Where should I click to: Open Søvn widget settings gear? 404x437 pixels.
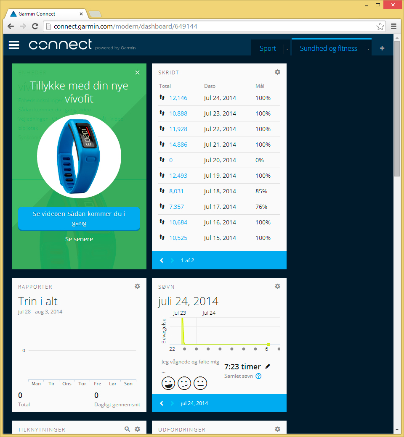click(277, 287)
